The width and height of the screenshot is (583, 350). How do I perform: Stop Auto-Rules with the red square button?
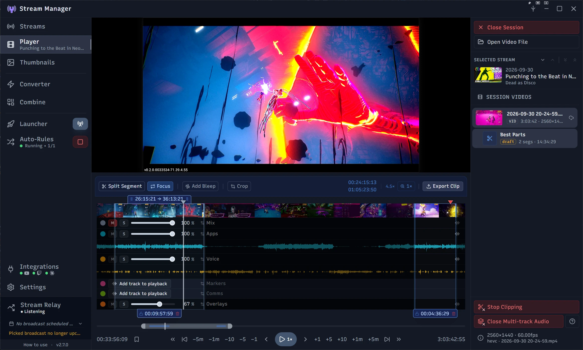80,142
